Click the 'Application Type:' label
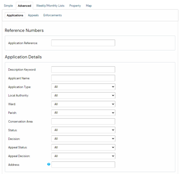The image size is (180, 174). pos(19,87)
